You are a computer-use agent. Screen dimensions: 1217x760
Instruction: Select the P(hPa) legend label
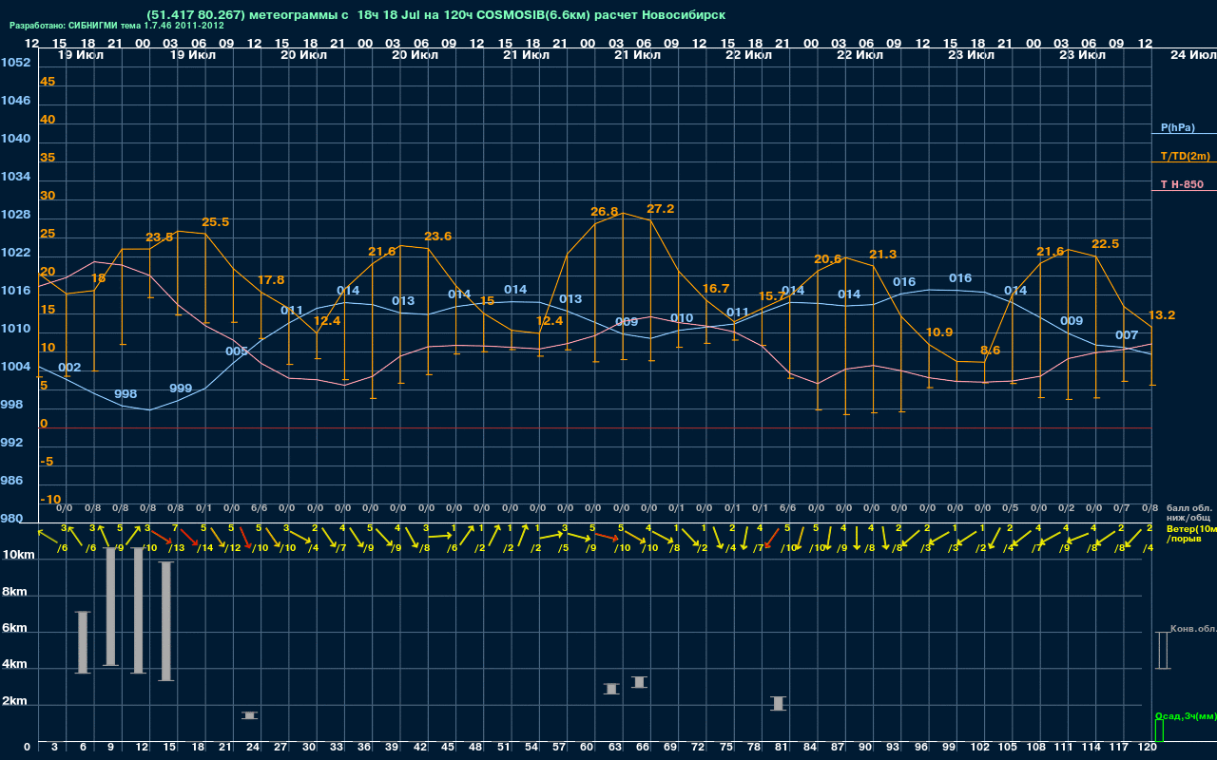click(x=1178, y=127)
